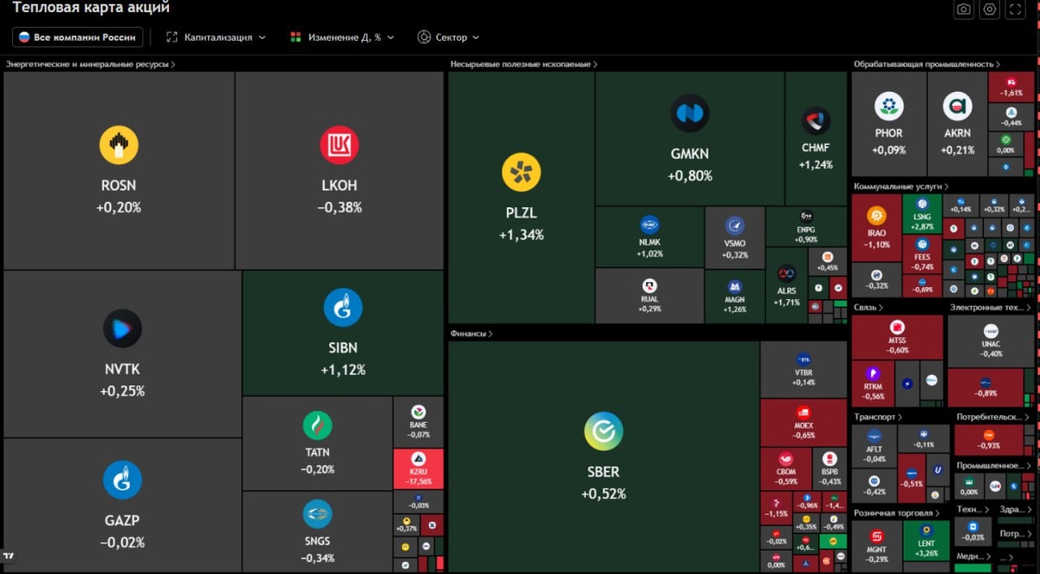Image resolution: width=1040 pixels, height=574 pixels.
Task: Click the VSMO logo
Action: 735,226
